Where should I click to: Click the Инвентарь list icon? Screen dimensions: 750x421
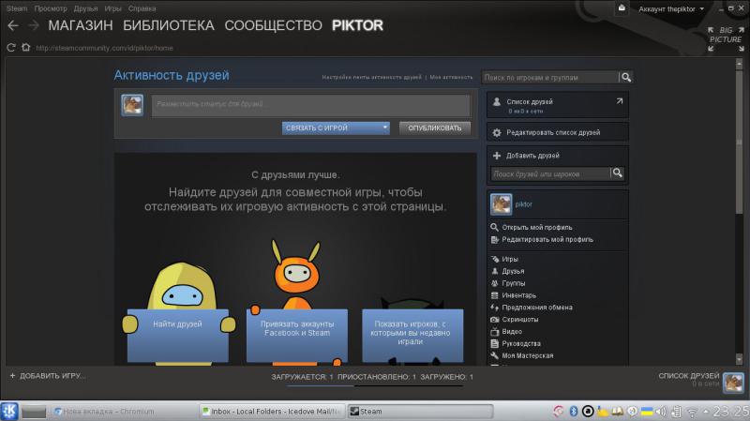click(x=495, y=295)
